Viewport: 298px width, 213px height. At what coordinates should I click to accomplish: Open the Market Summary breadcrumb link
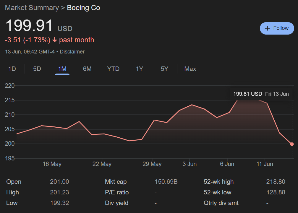[x=32, y=8]
